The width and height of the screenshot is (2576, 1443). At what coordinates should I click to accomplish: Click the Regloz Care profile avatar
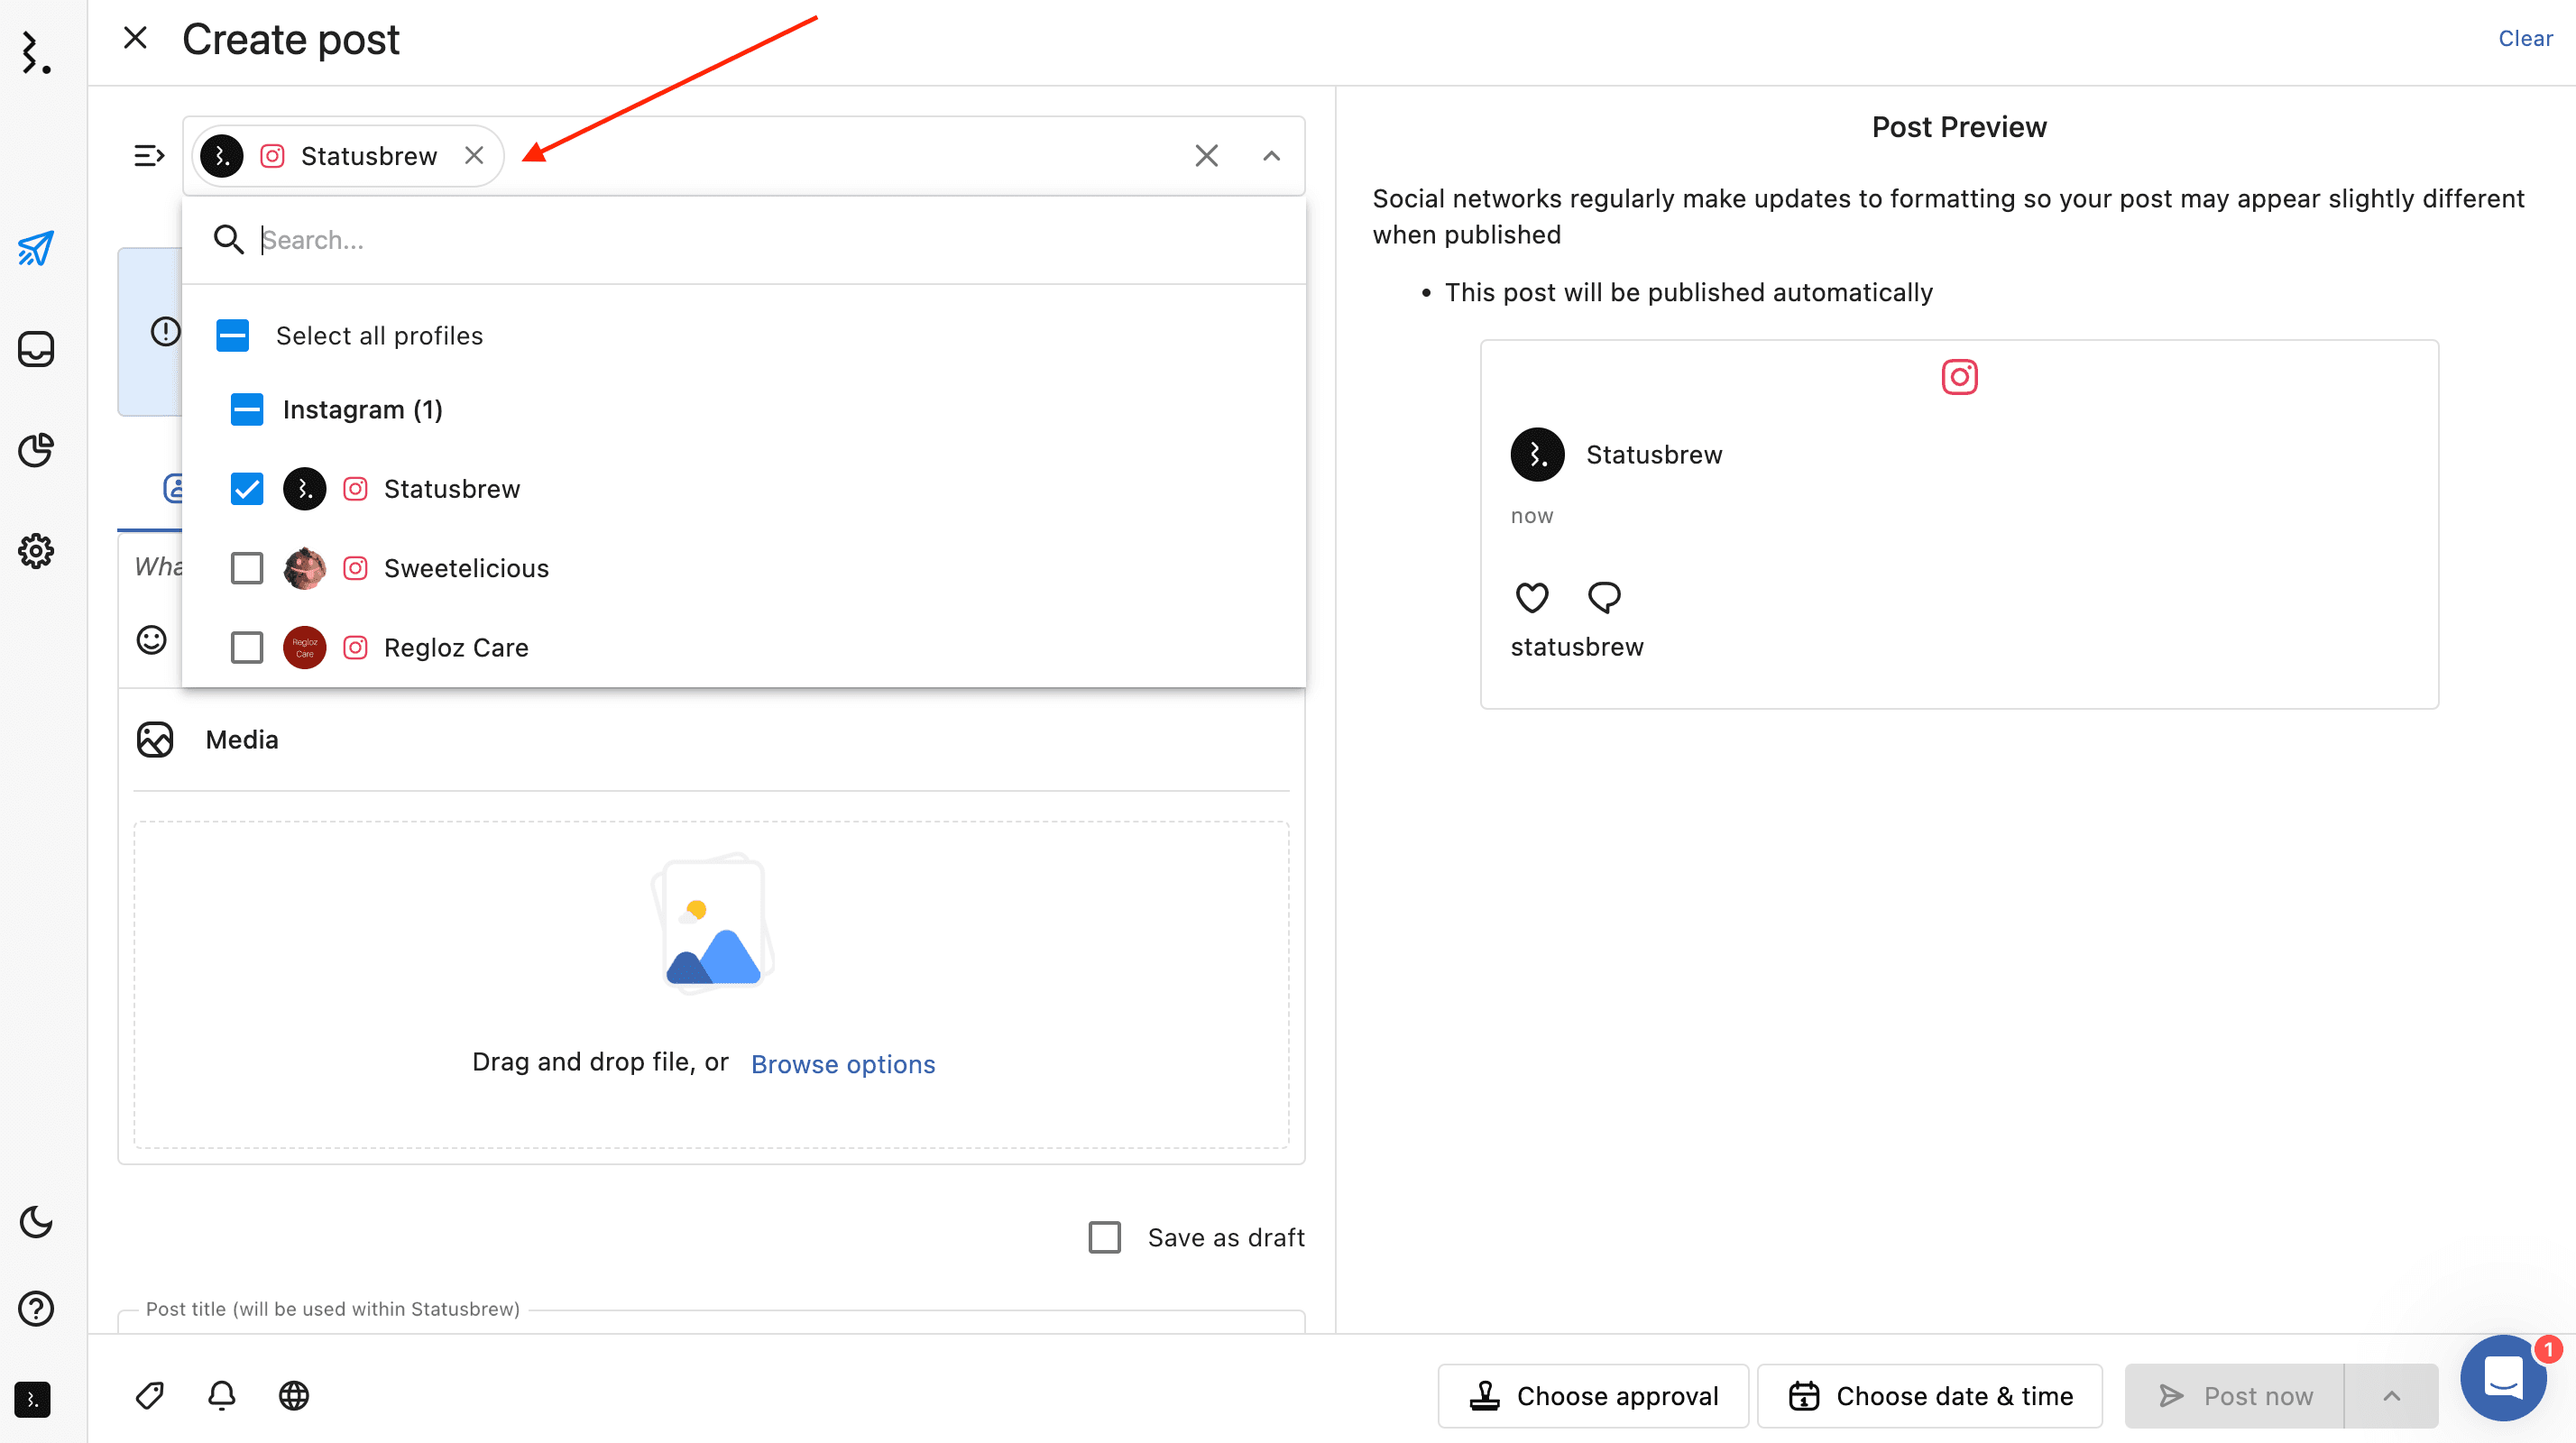(x=304, y=647)
